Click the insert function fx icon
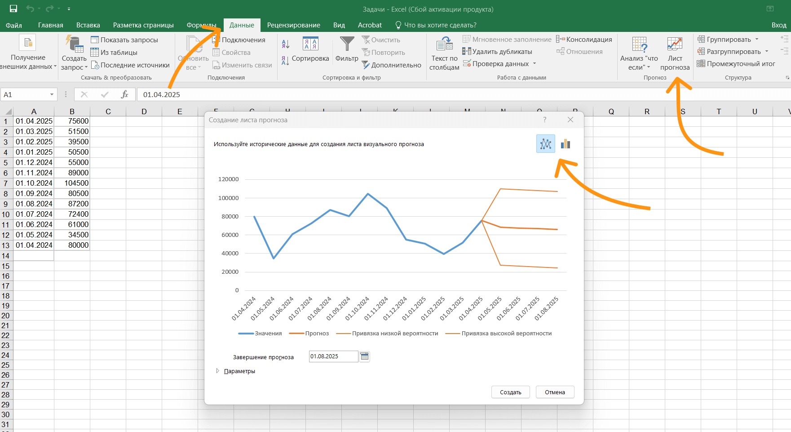 tap(124, 94)
